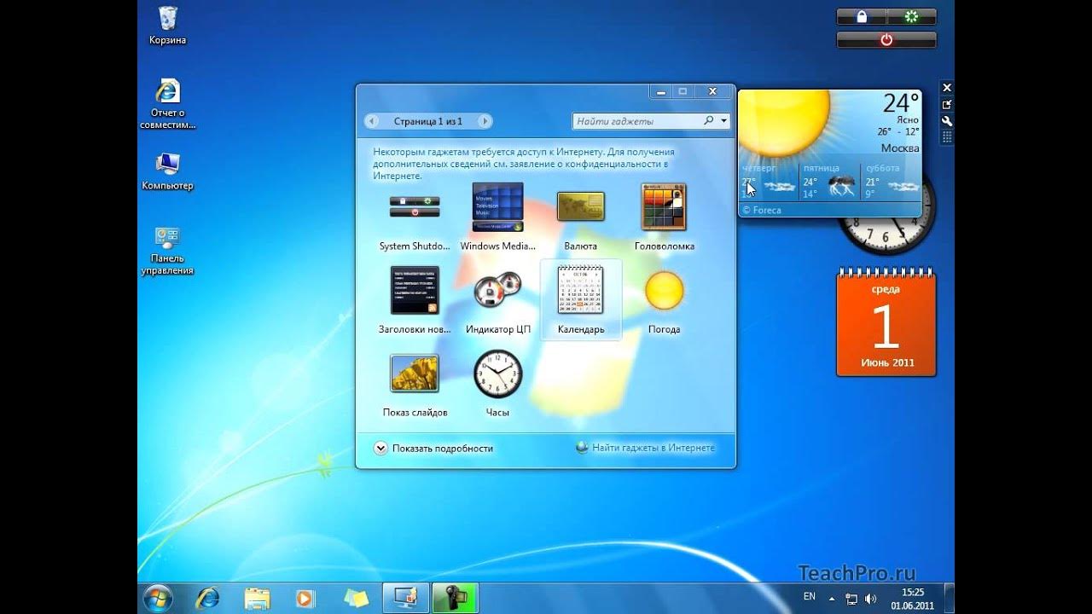Click Страница 1 из 1 page label

click(x=428, y=121)
